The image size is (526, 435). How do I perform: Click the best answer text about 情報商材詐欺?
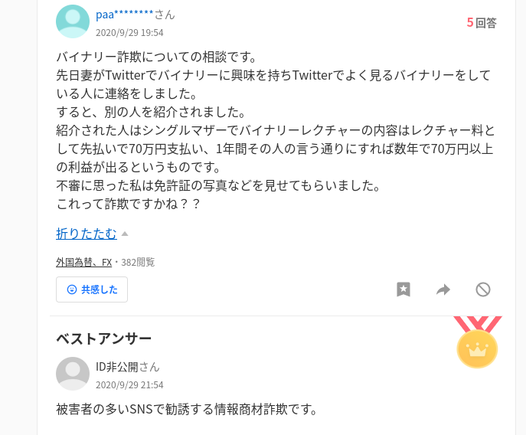187,409
